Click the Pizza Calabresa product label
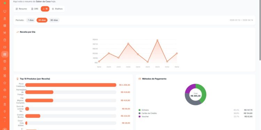The image size is (261, 130). point(21,85)
